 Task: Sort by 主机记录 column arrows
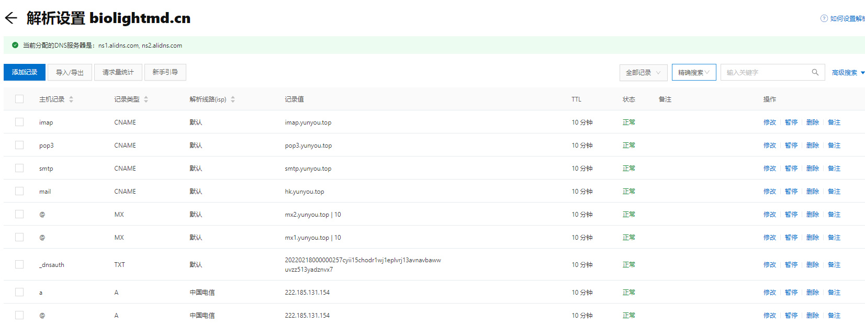click(71, 99)
